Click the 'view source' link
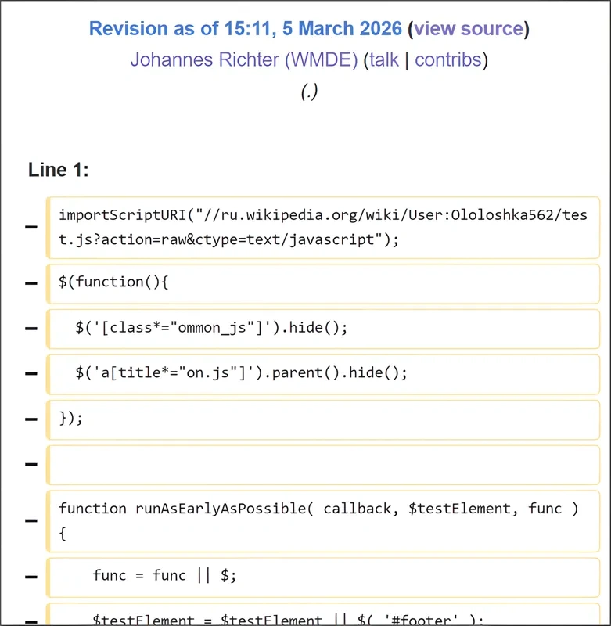 point(468,29)
